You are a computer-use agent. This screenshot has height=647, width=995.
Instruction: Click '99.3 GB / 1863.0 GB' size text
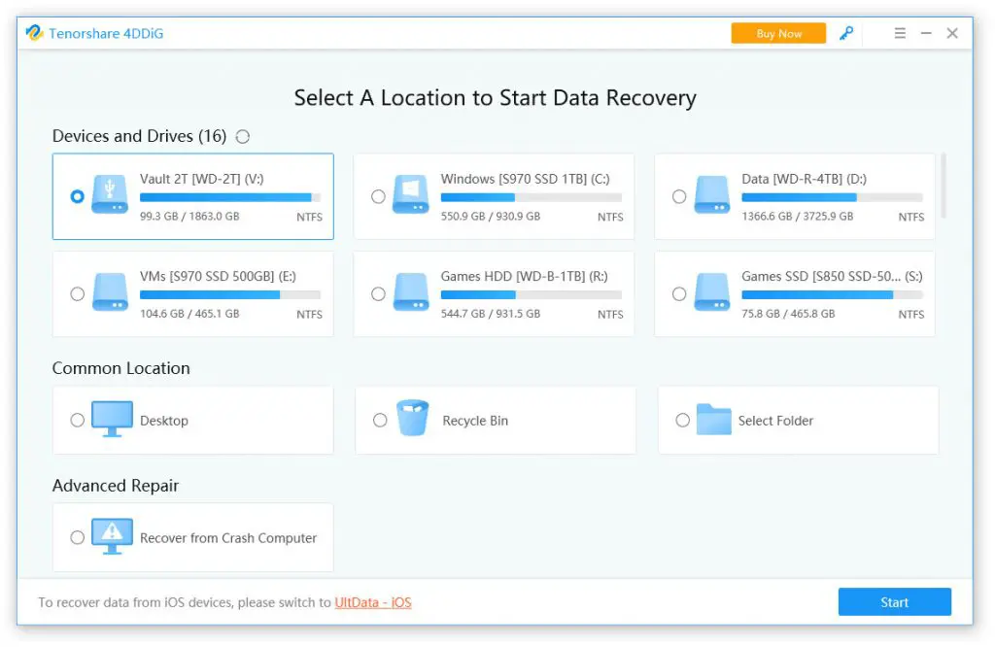pyautogui.click(x=189, y=217)
